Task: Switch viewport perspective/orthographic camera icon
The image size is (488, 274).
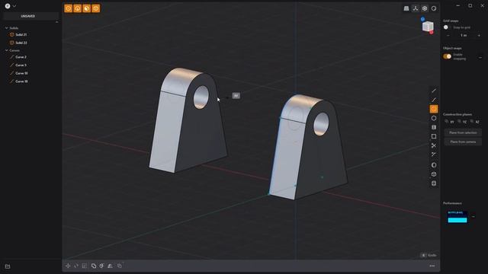Action: click(x=406, y=8)
